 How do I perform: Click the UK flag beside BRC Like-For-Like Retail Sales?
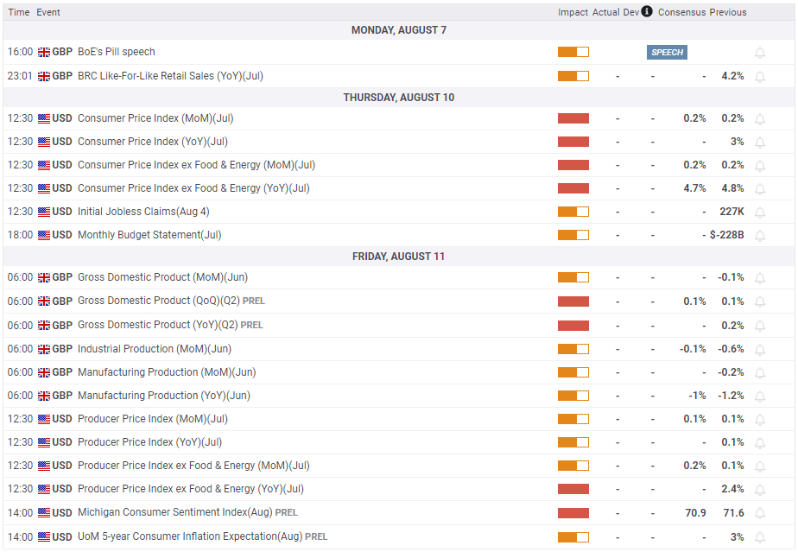(44, 76)
